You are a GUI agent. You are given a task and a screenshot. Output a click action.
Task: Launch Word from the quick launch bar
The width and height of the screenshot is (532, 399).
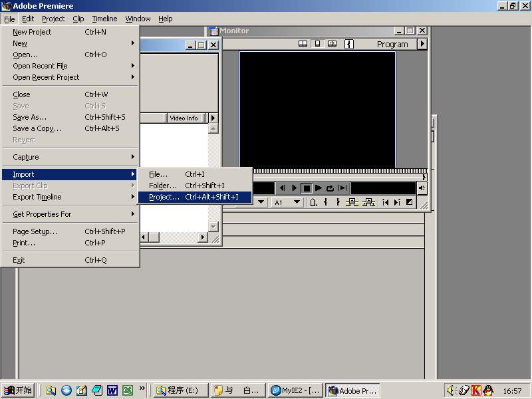(x=112, y=390)
